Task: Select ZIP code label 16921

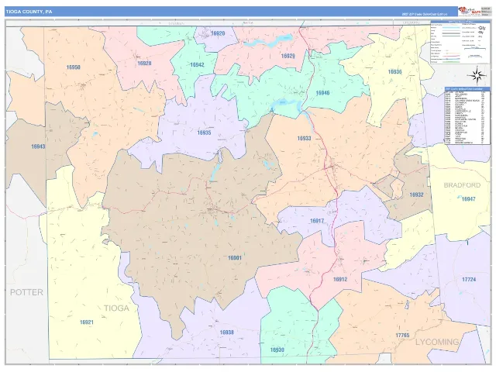Action: click(x=86, y=322)
